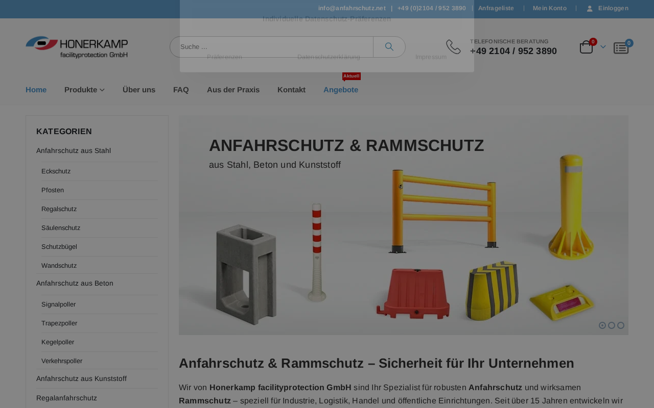The height and width of the screenshot is (408, 654).
Task: Open the Angebote menu item
Action: [x=341, y=90]
